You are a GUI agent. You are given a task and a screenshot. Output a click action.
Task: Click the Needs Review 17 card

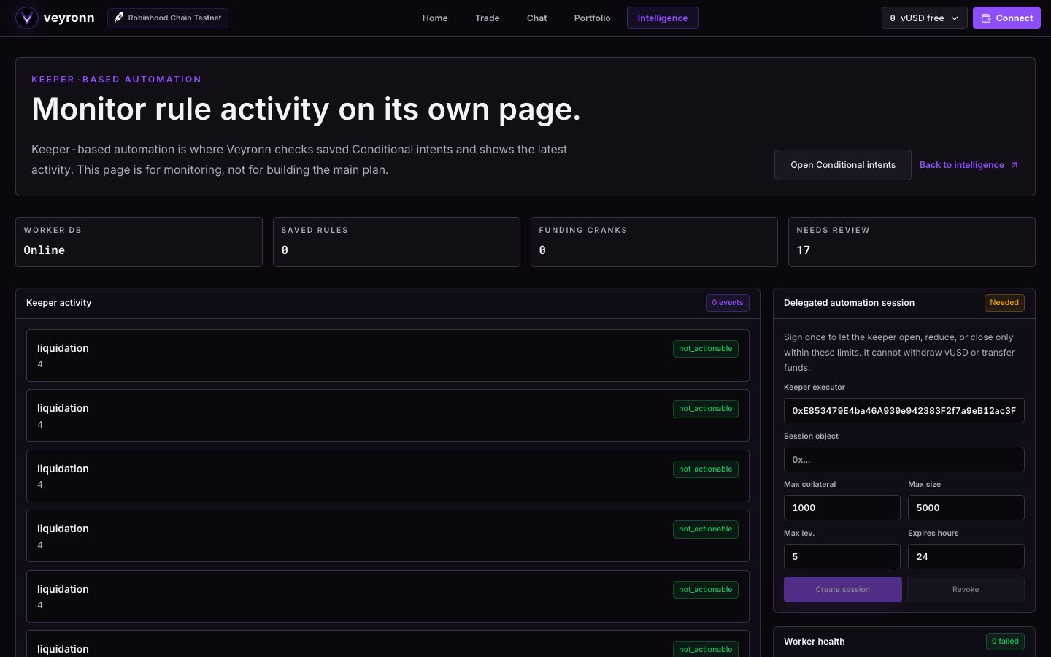point(912,242)
